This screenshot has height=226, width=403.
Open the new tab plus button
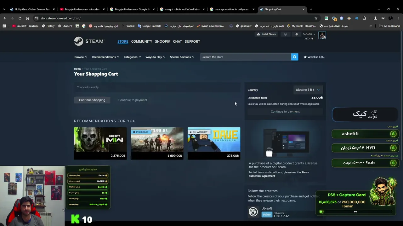311,9
